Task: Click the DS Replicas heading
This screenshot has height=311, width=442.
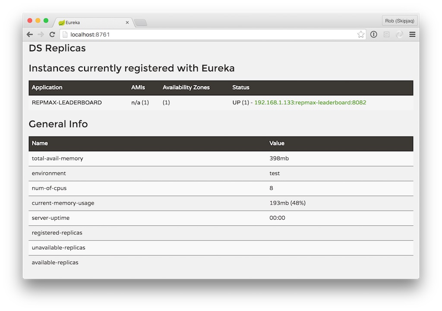Action: 57,48
